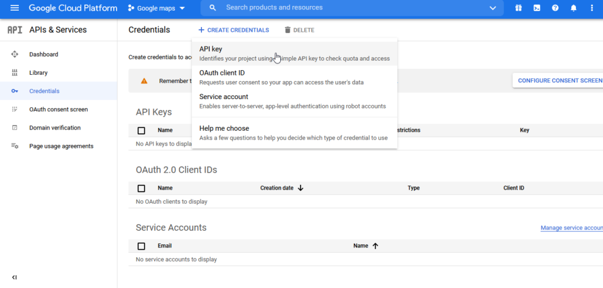Select all Service Accounts checkbox
This screenshot has width=603, height=288.
pos(141,246)
